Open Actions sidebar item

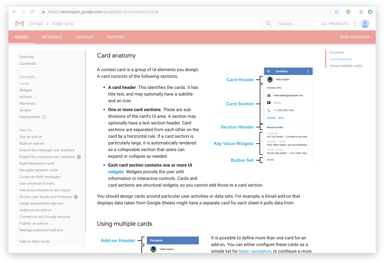click(x=26, y=97)
